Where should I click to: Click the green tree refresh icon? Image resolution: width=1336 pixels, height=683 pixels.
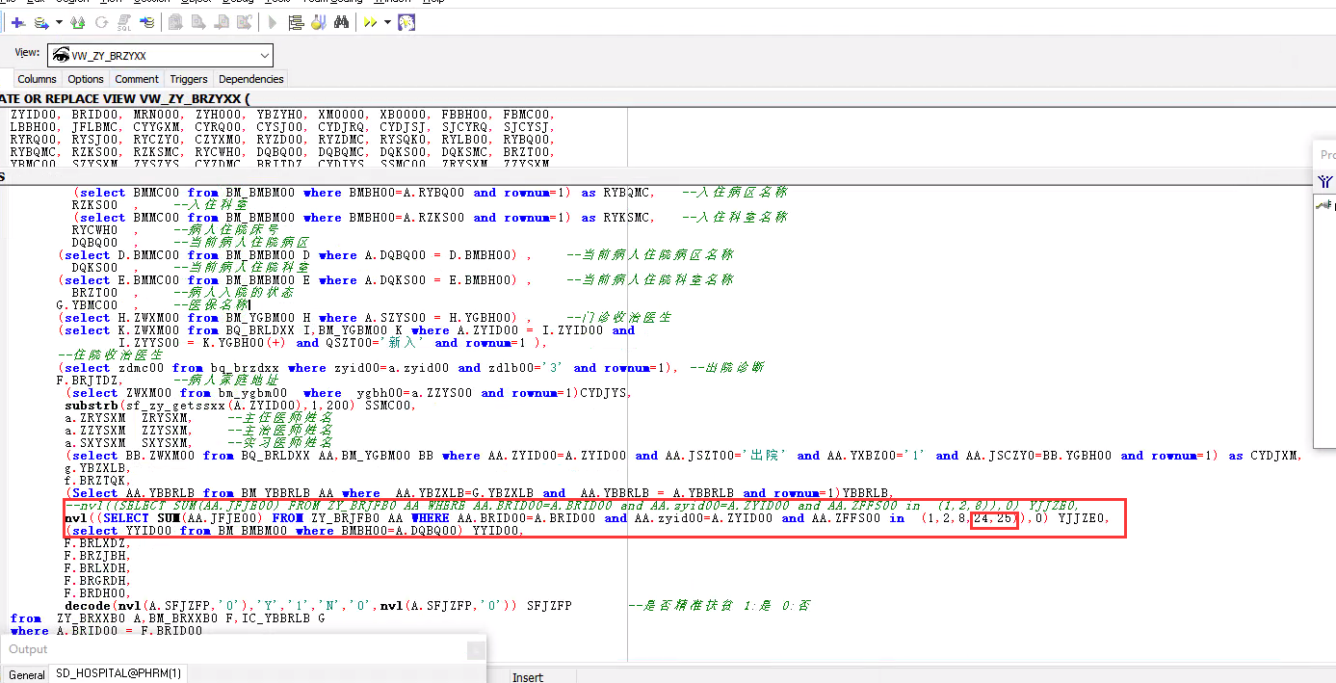click(78, 22)
